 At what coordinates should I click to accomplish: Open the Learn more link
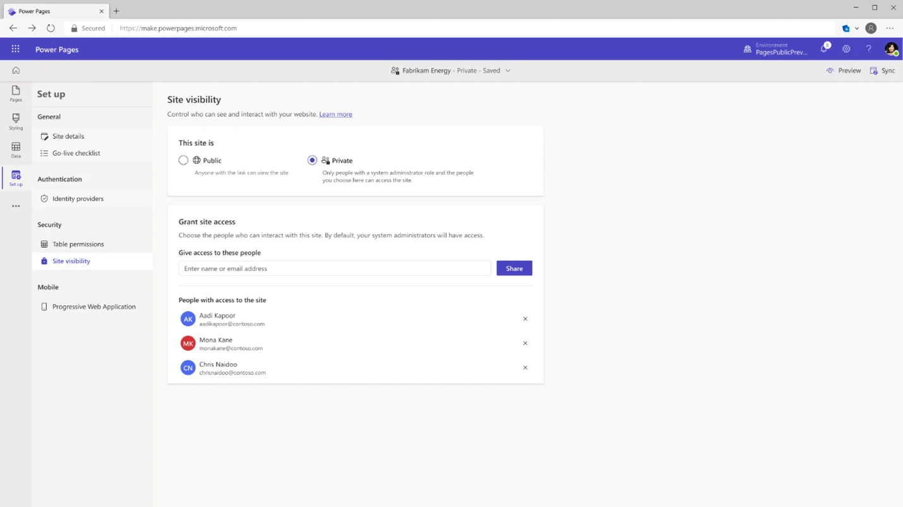(335, 114)
